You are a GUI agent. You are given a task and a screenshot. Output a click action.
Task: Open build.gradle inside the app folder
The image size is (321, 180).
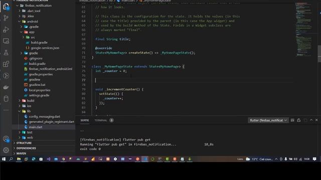39,42
